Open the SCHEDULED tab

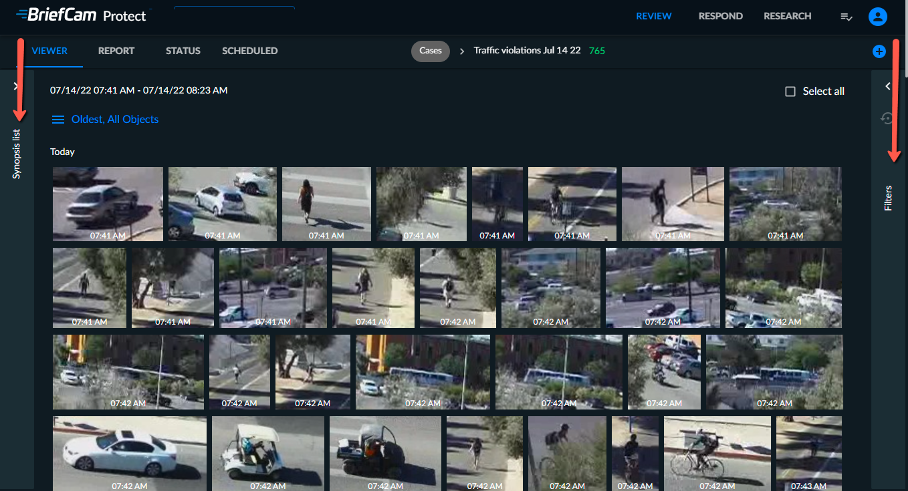[x=250, y=51]
